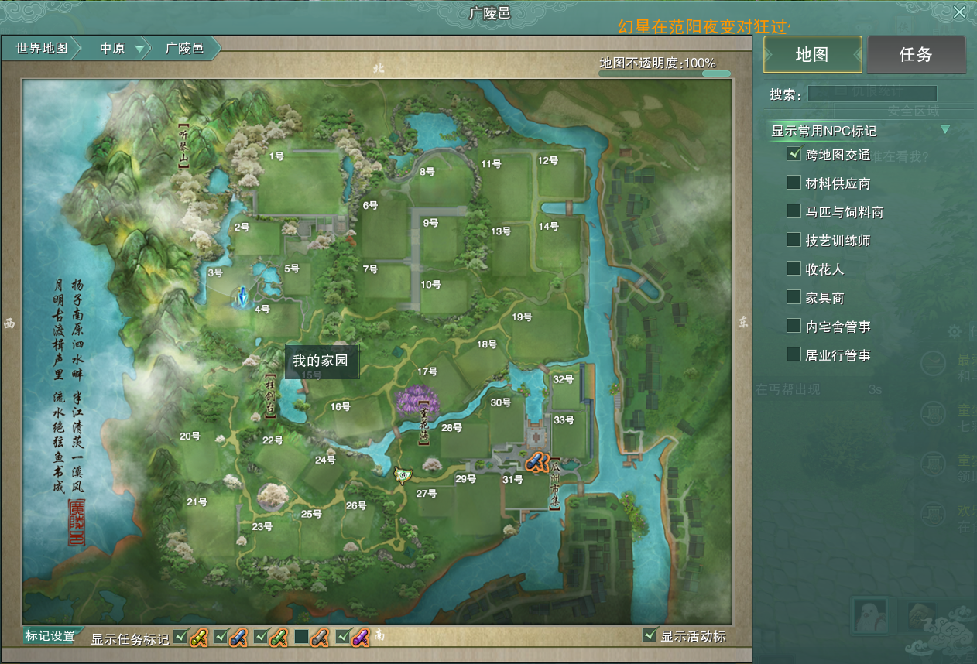Adjust the 地图不透明度 opacity slider

click(x=664, y=74)
